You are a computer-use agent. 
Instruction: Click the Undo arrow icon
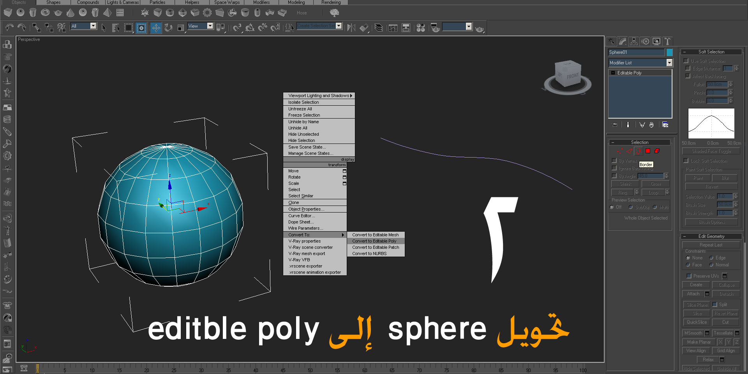10,28
